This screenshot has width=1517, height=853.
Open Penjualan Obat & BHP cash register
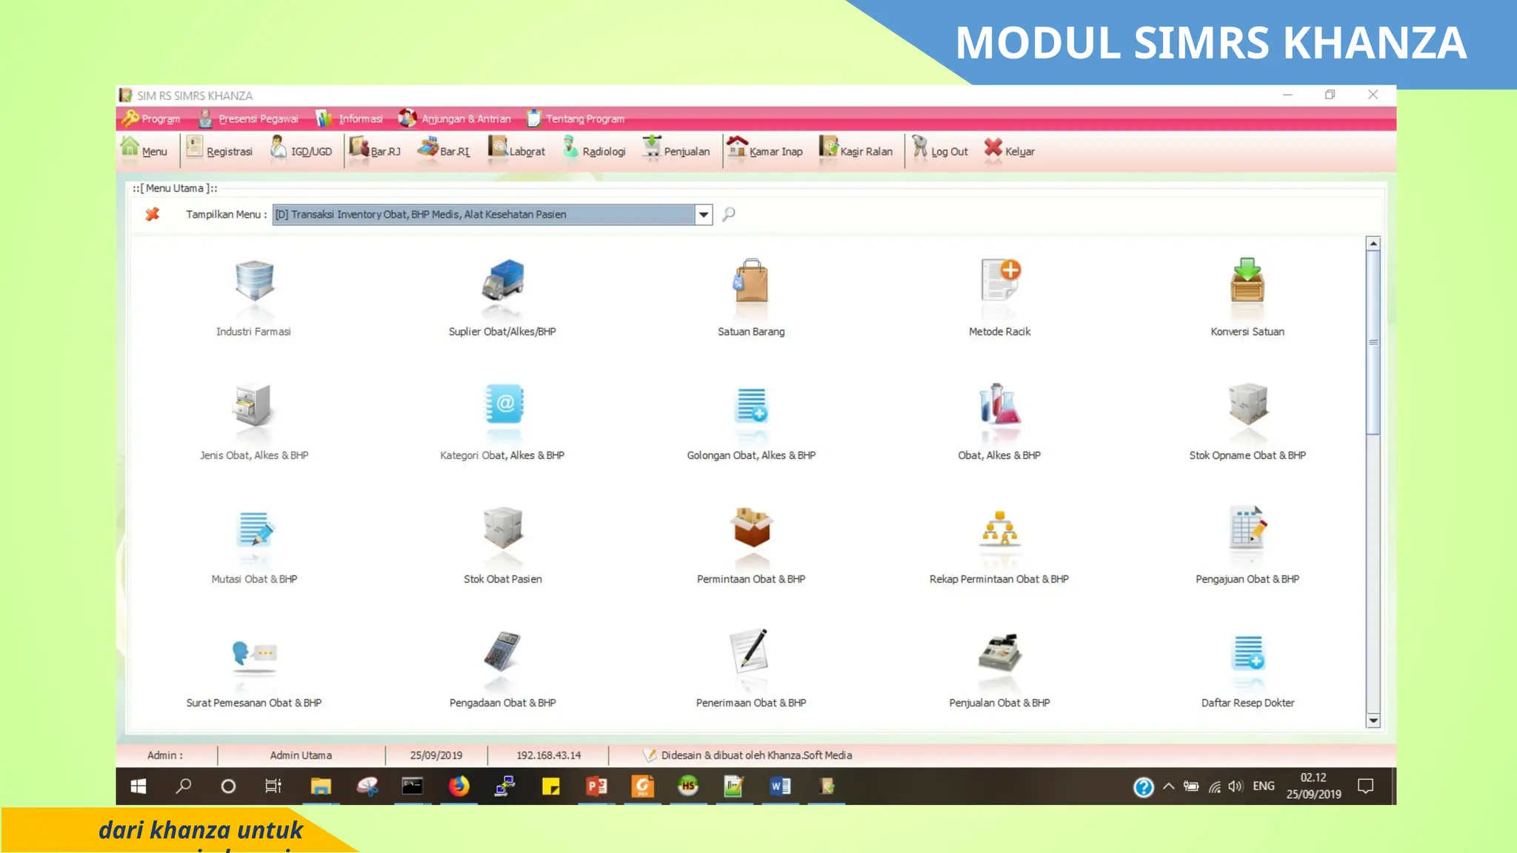(999, 652)
